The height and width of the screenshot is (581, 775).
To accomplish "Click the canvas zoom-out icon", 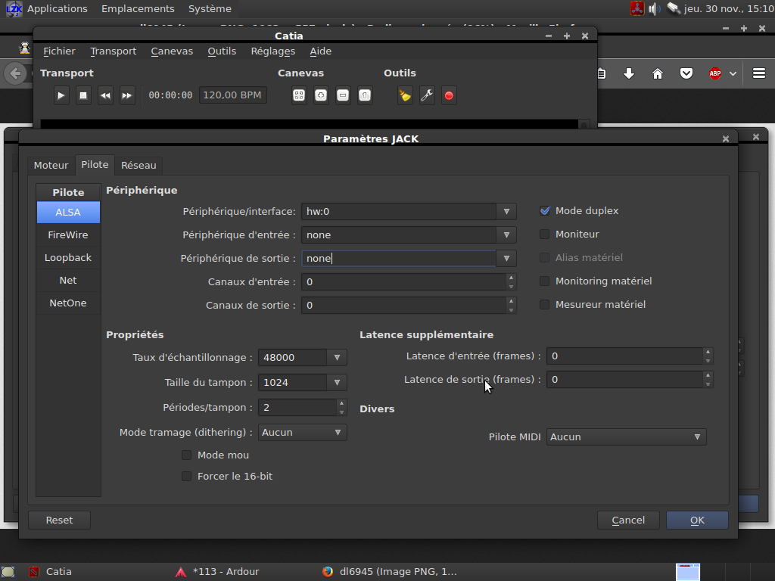I will pyautogui.click(x=343, y=95).
